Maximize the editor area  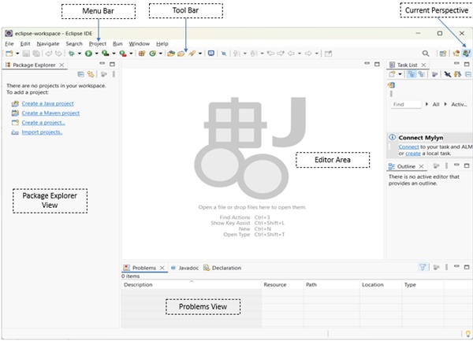[377, 64]
